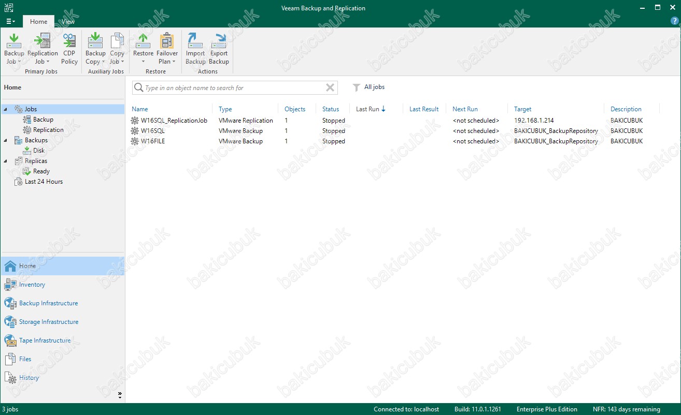Click the Import Backup icon
Viewport: 681px width, 415px height.
click(195, 40)
